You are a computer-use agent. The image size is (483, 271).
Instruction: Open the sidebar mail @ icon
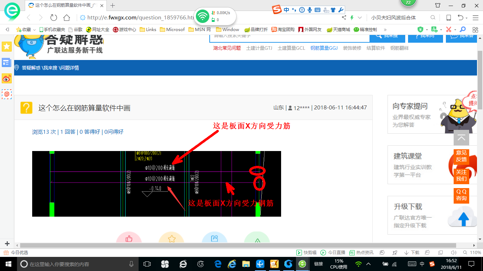(7, 94)
